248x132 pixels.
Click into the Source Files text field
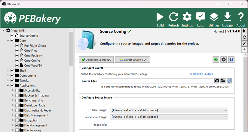tap(157, 81)
